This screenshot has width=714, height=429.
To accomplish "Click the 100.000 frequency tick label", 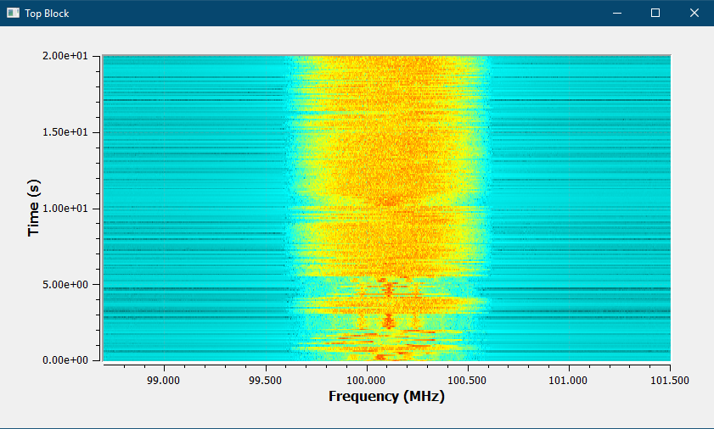I will click(367, 381).
